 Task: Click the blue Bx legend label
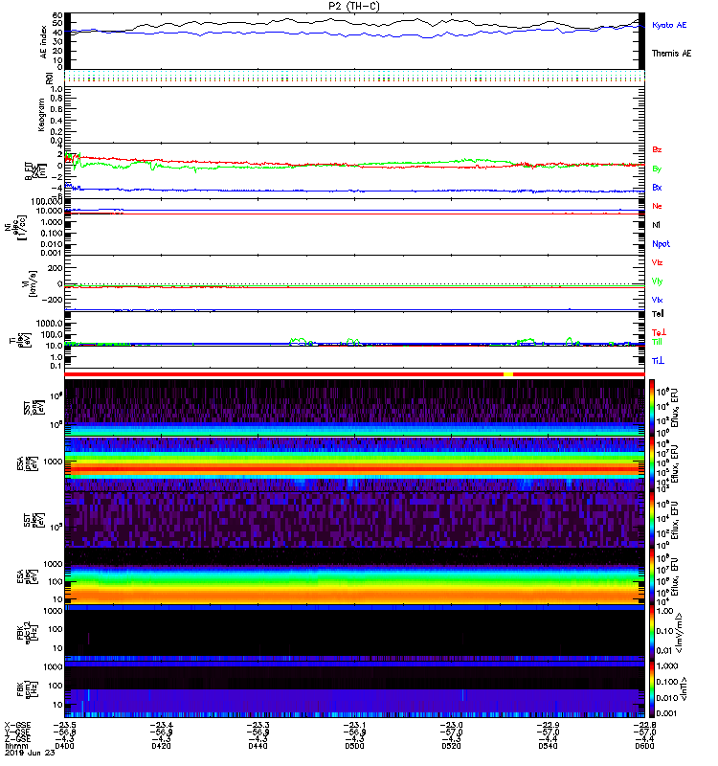click(x=657, y=188)
